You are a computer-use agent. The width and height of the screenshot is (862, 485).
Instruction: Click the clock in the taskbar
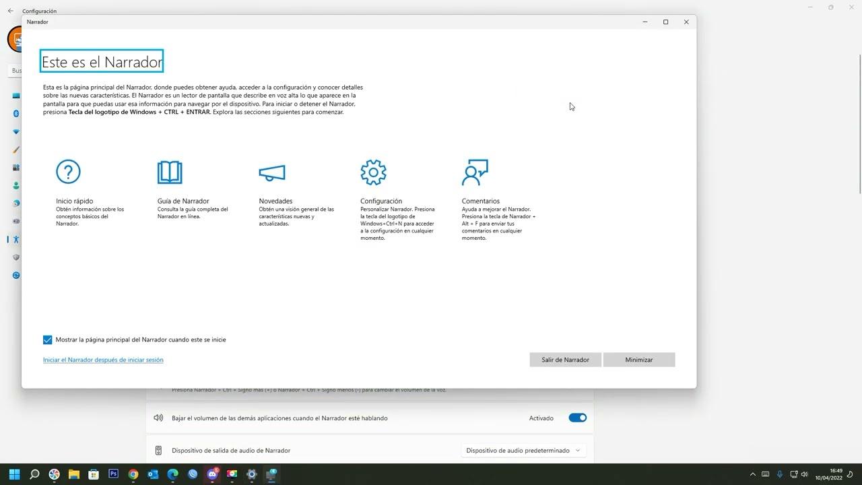[830, 475]
